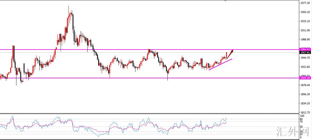Click the 汇外网 watermark logo

(294, 132)
